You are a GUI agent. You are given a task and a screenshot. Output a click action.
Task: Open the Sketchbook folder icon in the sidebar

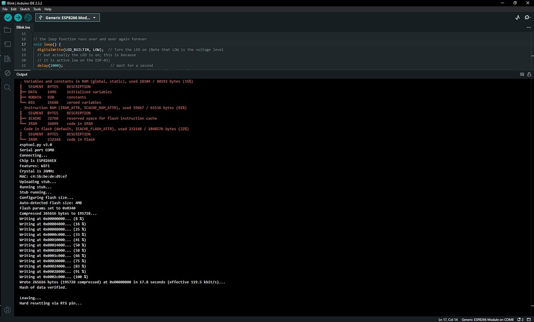[7, 30]
